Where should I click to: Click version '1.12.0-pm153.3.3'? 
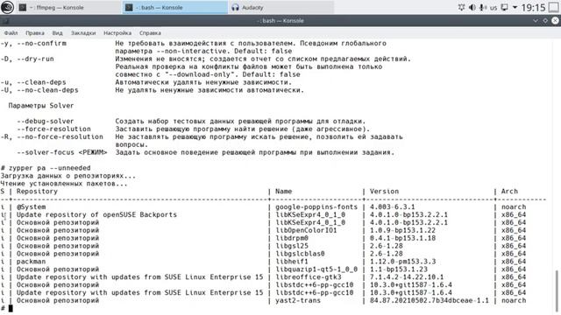(x=403, y=262)
